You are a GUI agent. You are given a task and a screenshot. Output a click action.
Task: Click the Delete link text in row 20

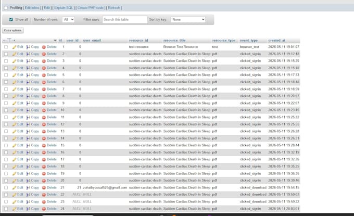[x=52, y=180]
